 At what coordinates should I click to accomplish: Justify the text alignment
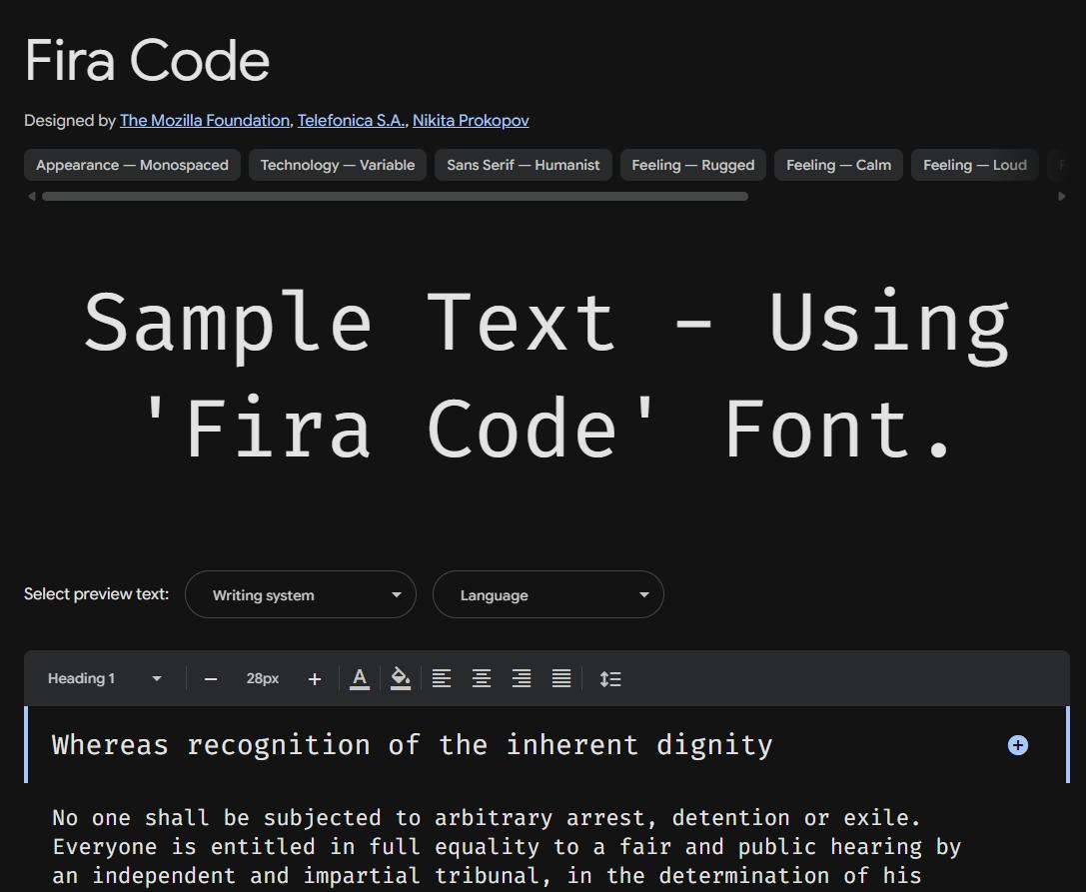(x=561, y=678)
